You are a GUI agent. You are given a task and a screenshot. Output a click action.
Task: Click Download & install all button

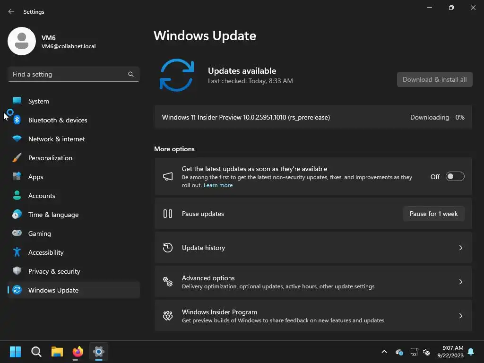tap(435, 79)
